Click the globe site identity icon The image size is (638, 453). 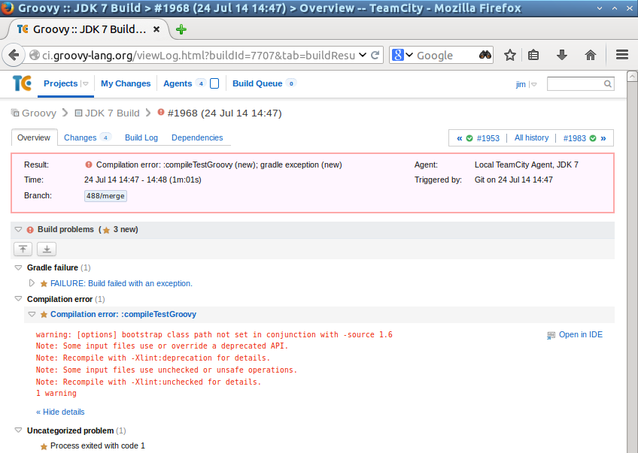click(x=35, y=55)
